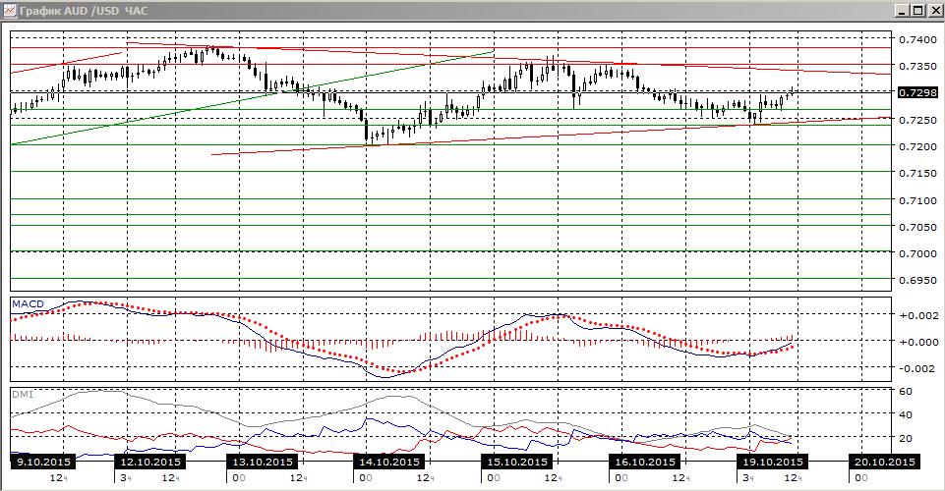This screenshot has height=491, width=945.
Task: Click the 0.7400 price axis label
Action: (x=917, y=39)
